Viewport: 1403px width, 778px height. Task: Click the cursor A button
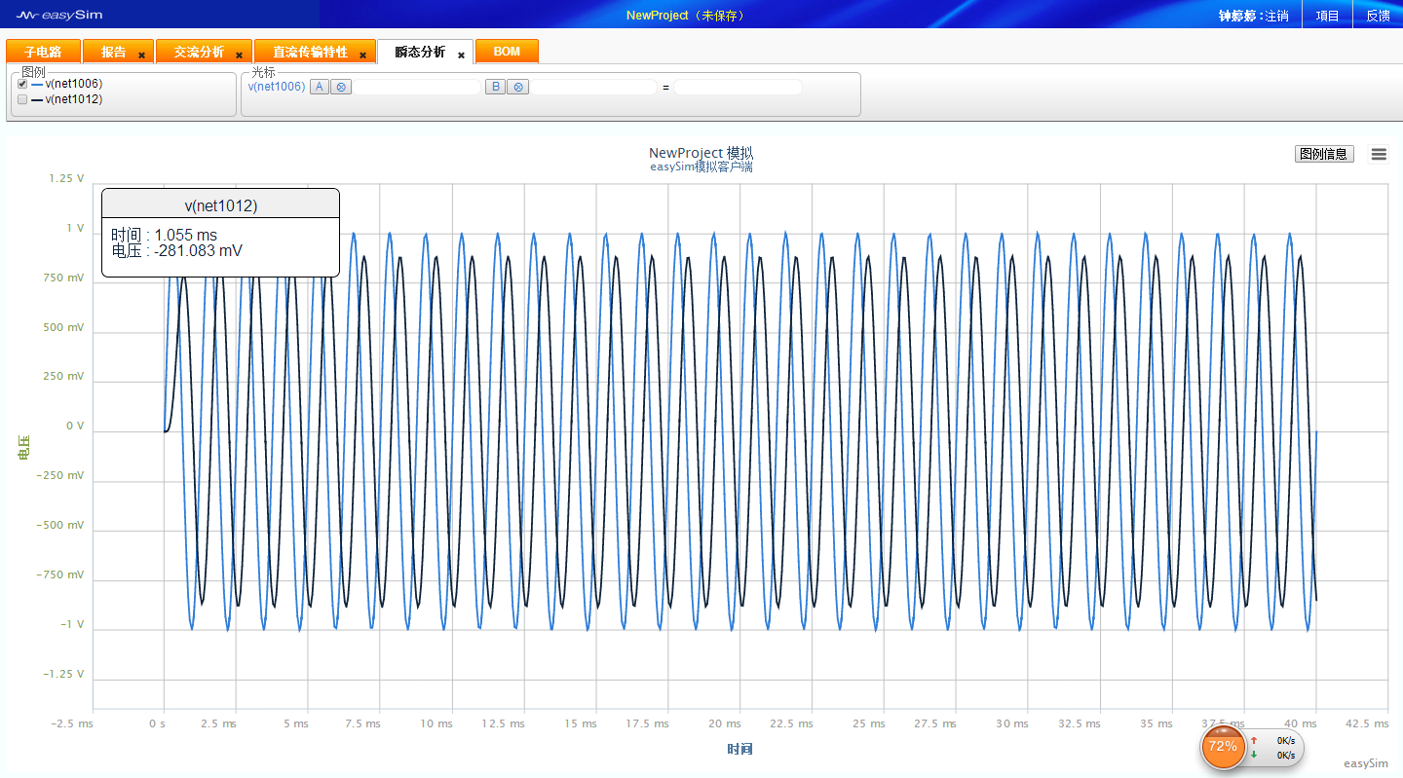[319, 88]
